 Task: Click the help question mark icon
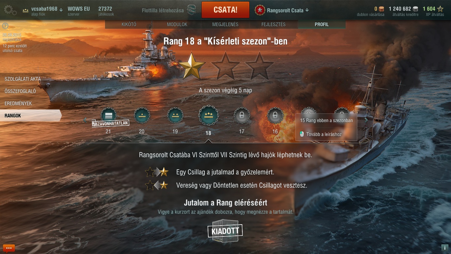pyautogui.click(x=5, y=26)
